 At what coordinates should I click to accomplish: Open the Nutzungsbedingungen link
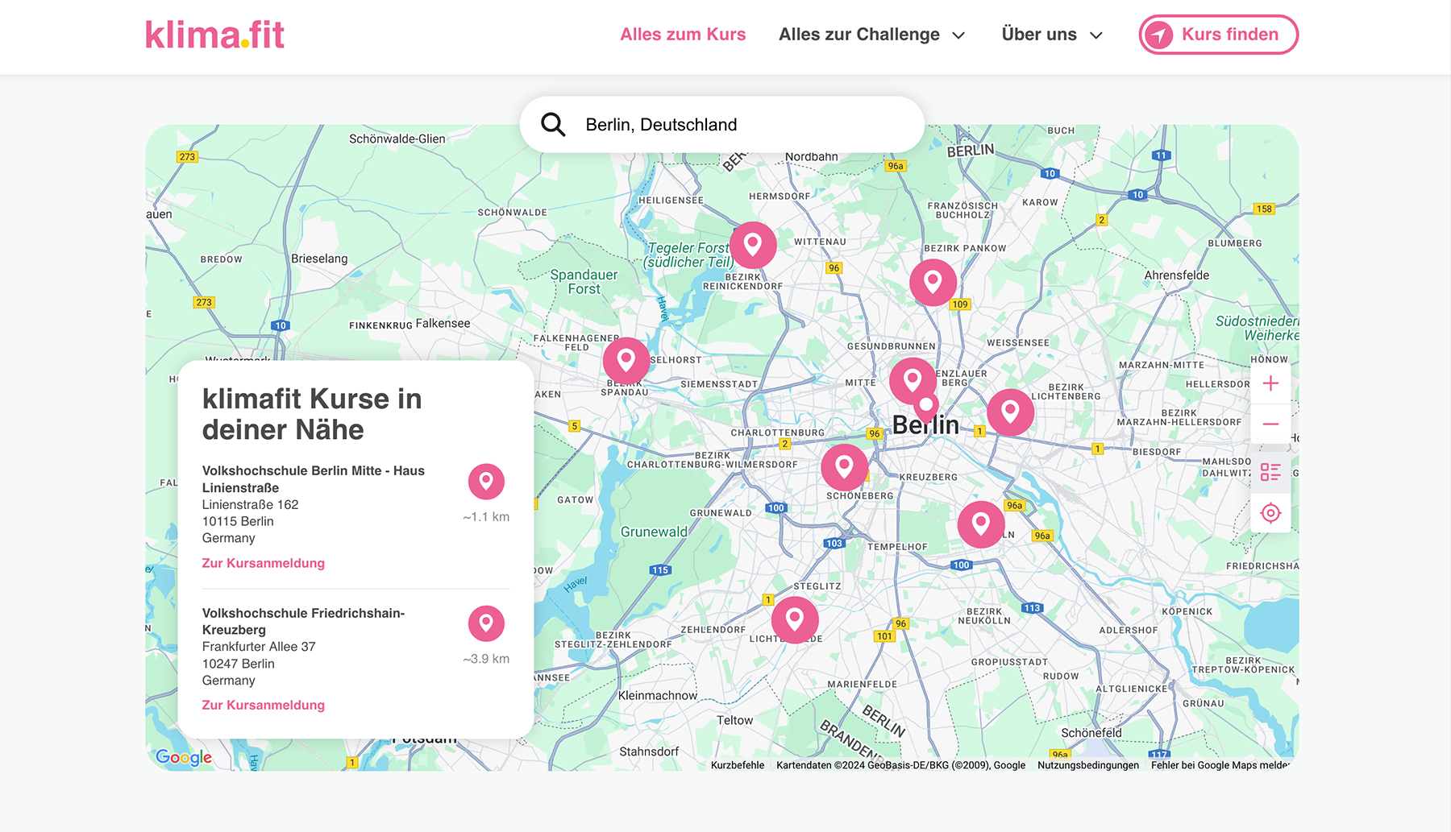(x=1088, y=765)
